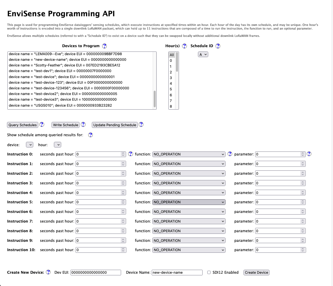The image size is (333, 286).
Task: Click the Write Schedule button
Action: point(66,125)
